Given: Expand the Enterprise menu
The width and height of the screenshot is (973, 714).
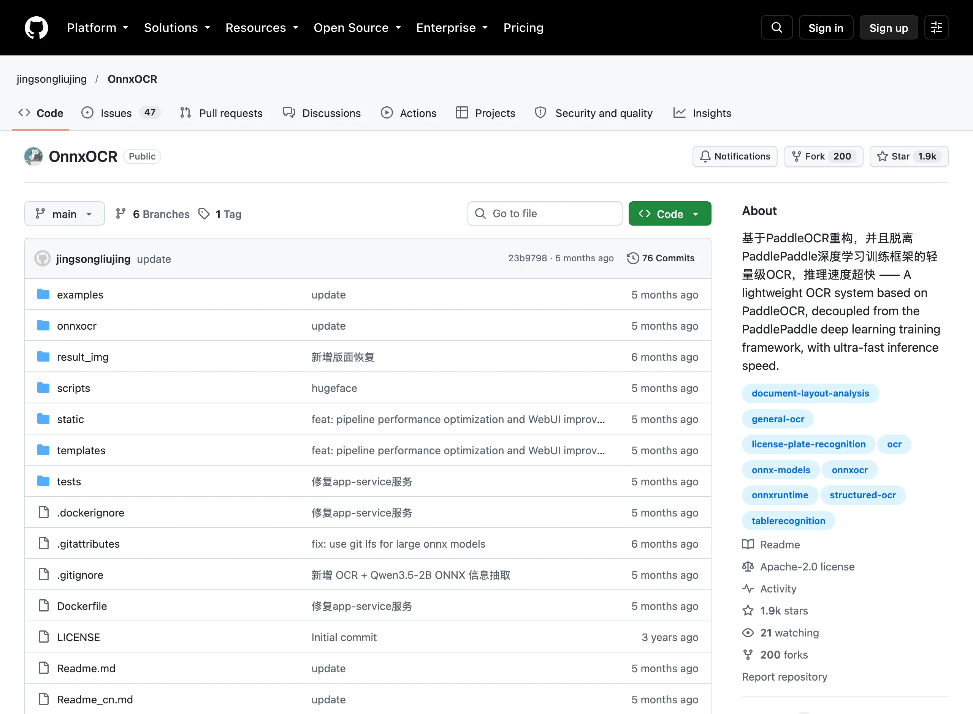Looking at the screenshot, I should click(452, 28).
